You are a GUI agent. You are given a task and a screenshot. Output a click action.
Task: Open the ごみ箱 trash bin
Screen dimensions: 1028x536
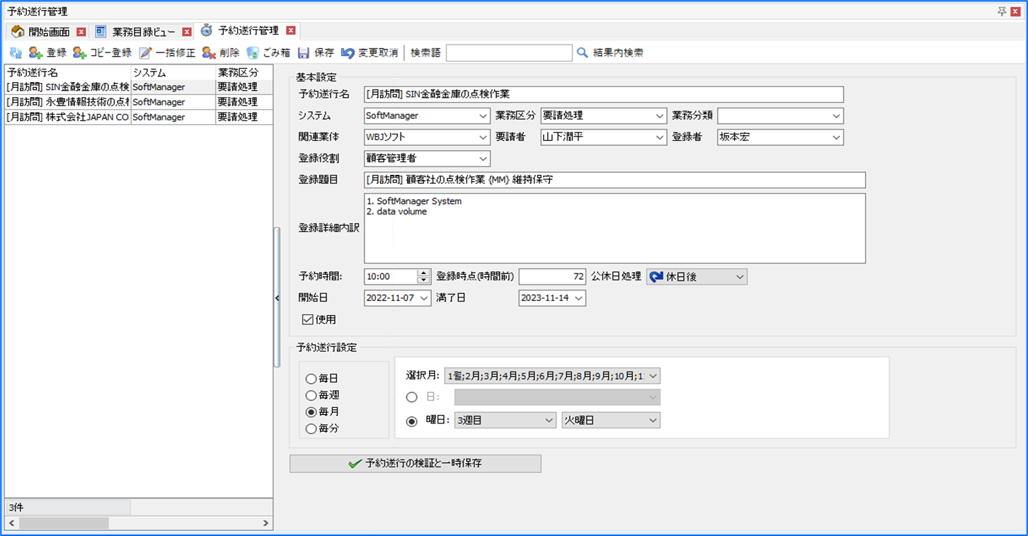pyautogui.click(x=253, y=53)
